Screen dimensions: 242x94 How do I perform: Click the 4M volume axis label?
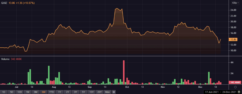click(232, 62)
